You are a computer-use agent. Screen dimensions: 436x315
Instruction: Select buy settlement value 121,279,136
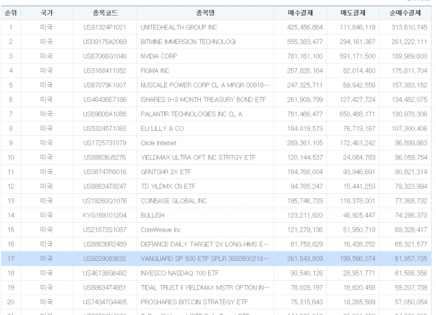click(305, 230)
